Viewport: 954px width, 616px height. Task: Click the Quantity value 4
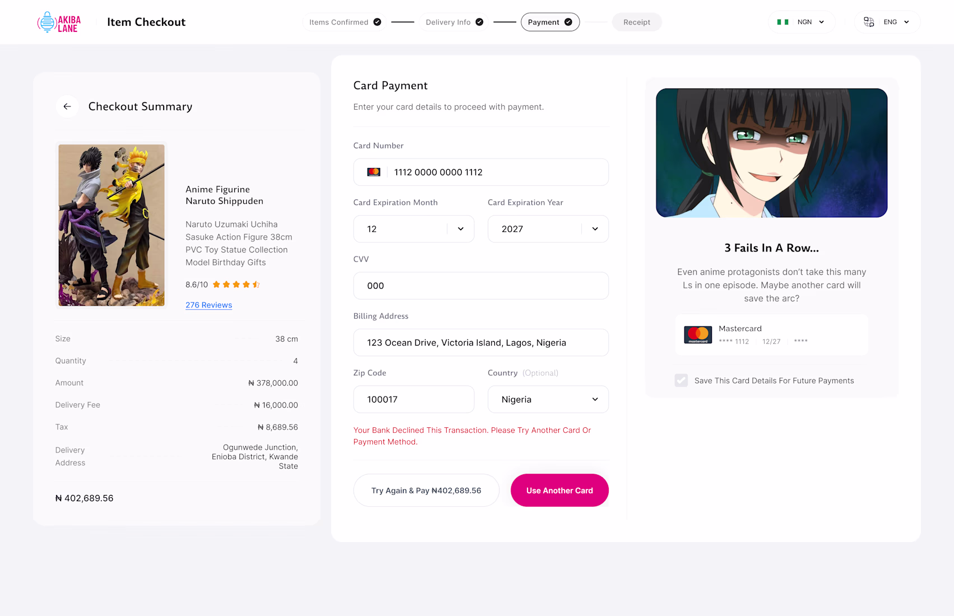point(295,361)
